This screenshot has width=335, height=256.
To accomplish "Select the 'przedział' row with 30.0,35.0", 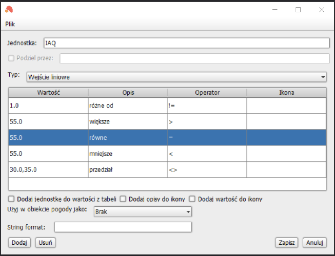I will (x=167, y=169).
